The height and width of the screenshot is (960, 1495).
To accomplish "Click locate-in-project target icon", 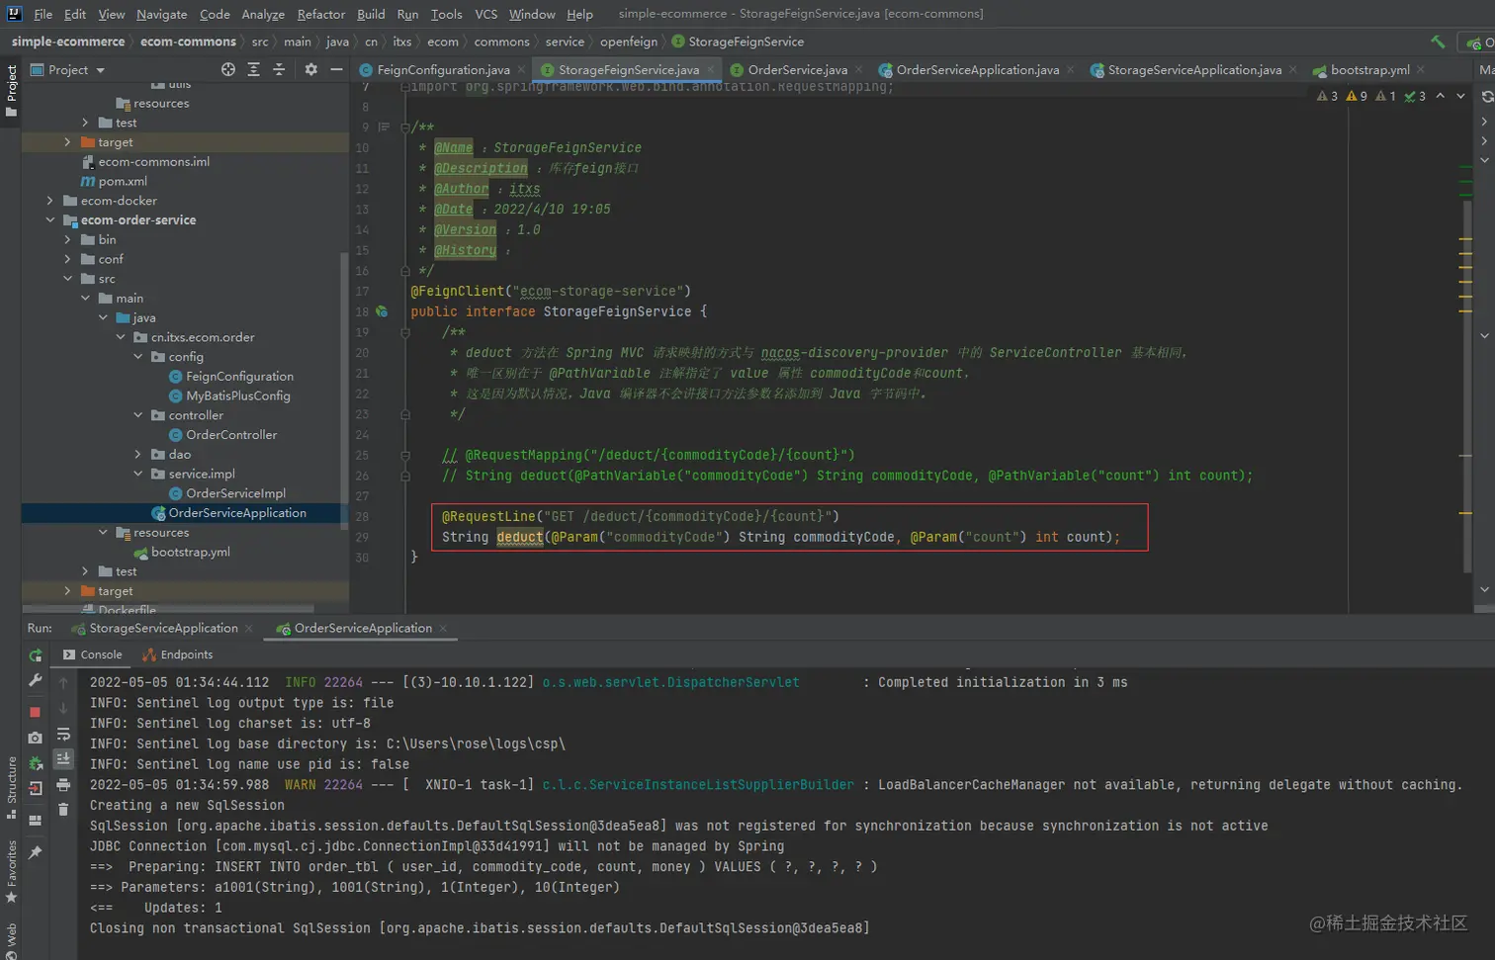I will [x=228, y=69].
